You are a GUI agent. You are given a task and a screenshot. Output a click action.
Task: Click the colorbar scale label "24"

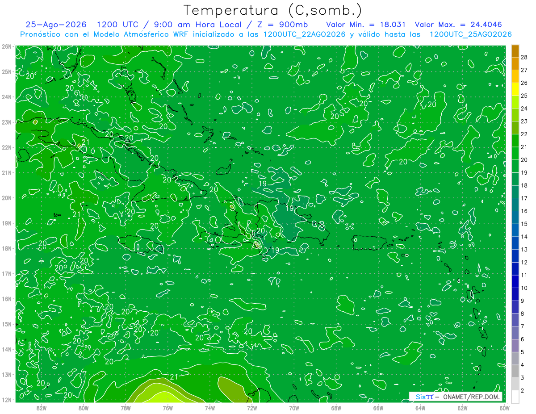(524, 108)
